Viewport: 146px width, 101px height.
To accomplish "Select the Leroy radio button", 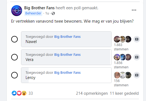I will (14, 75).
